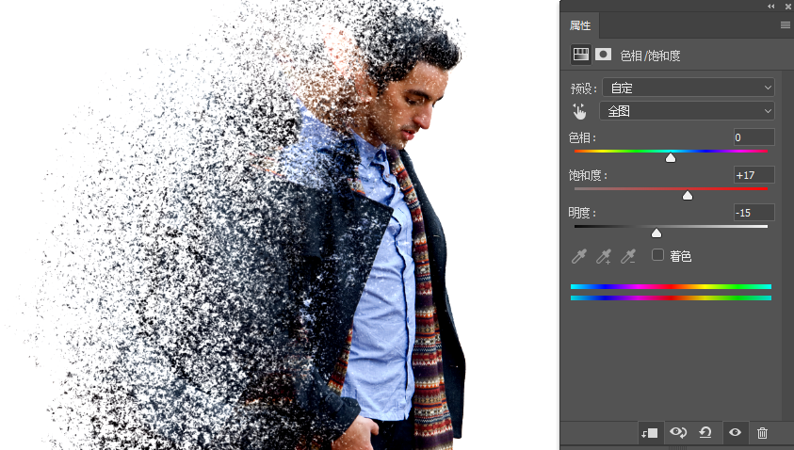Open the Properties panel menu
This screenshot has height=450, width=794.
coord(785,24)
